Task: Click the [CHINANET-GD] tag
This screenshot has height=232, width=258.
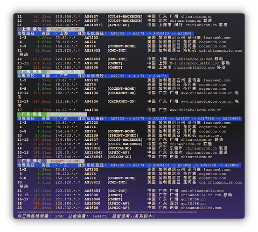Action: coord(122,101)
